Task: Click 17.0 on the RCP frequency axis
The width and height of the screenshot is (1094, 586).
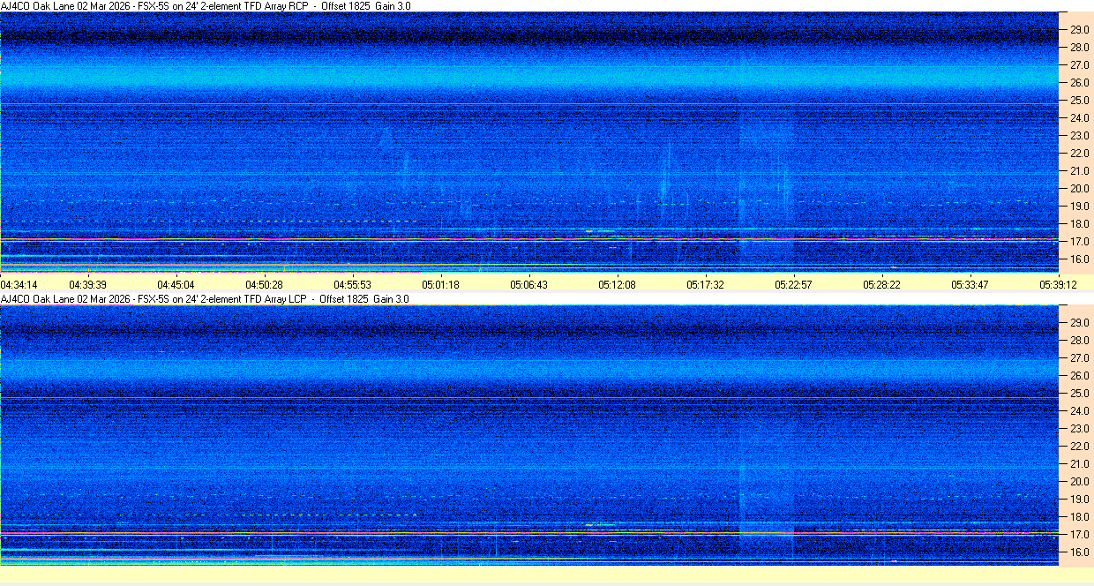Action: [x=1080, y=242]
